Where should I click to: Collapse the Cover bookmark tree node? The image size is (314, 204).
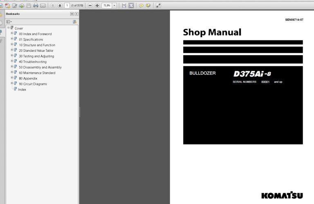(x=9, y=28)
